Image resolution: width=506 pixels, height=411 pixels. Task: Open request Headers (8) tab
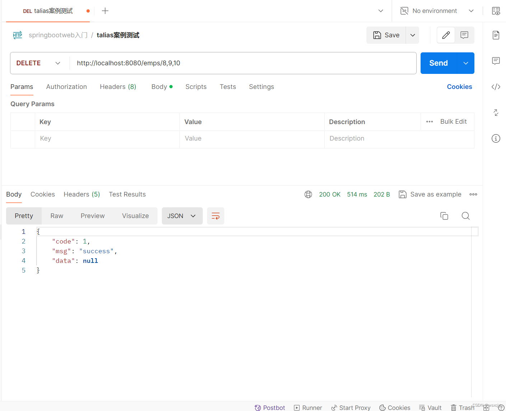118,87
